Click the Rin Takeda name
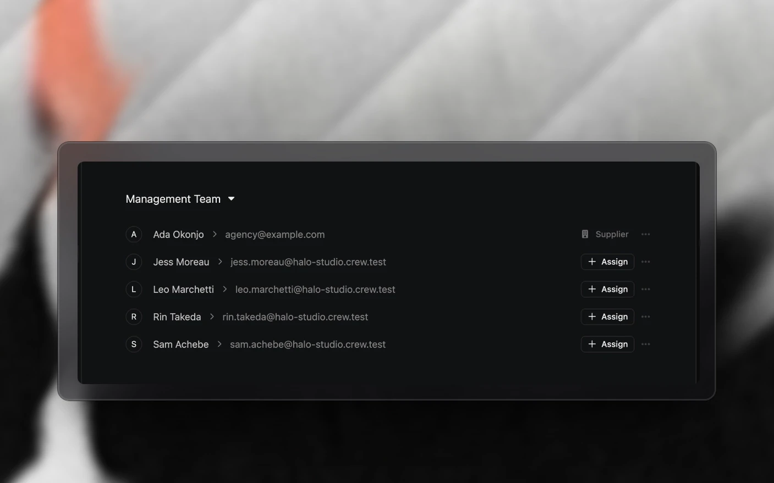Viewport: 774px width, 483px height. (x=177, y=317)
